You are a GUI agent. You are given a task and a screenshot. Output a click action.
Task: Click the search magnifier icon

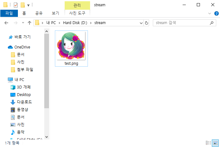tap(212, 23)
